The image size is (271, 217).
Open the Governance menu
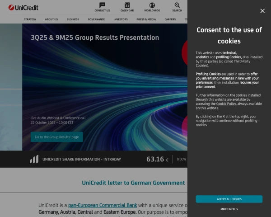point(96,19)
